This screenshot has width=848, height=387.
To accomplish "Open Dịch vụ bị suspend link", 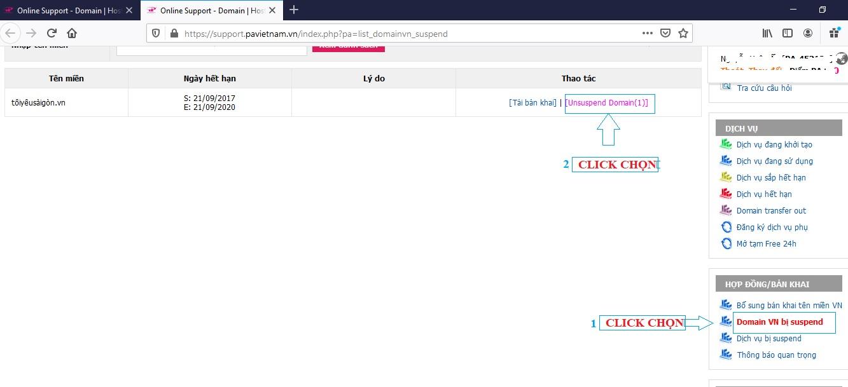I will point(769,338).
